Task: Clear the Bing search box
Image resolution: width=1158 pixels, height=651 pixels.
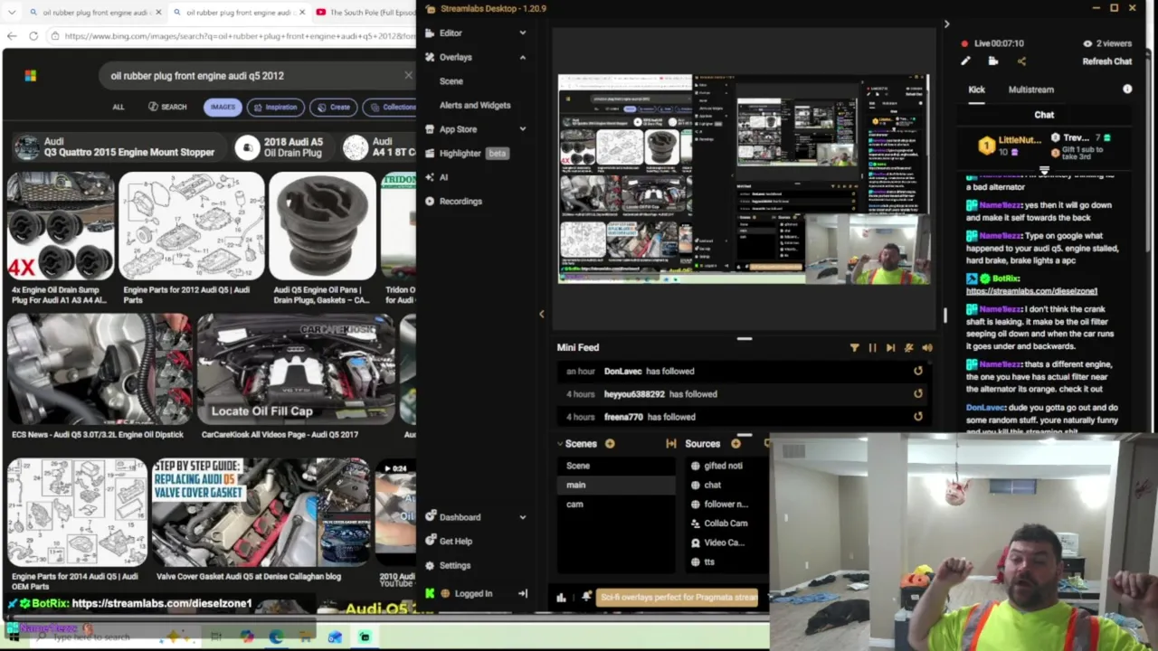Action: point(408,76)
